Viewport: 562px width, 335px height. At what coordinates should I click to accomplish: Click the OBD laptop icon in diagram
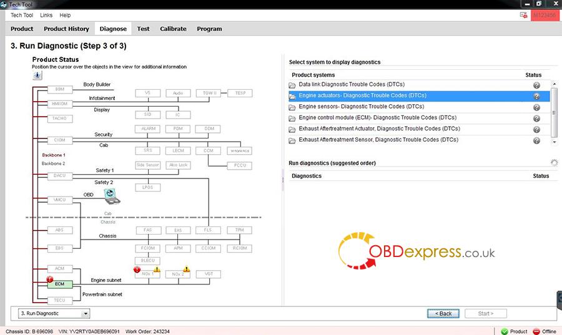point(113,197)
